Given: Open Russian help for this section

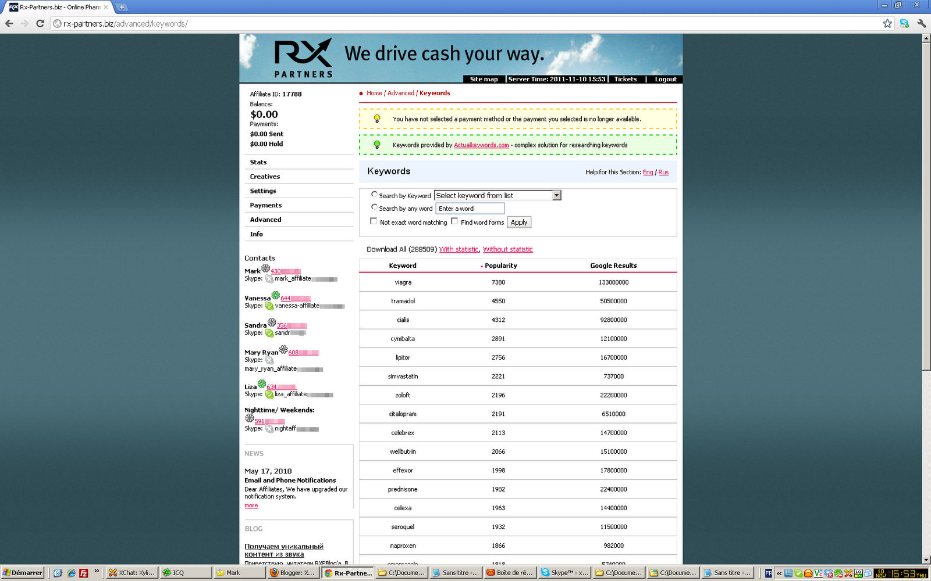Looking at the screenshot, I should tap(664, 172).
